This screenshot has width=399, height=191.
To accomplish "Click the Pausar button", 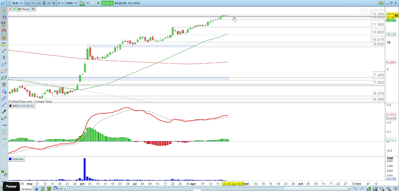I will coord(11,186).
